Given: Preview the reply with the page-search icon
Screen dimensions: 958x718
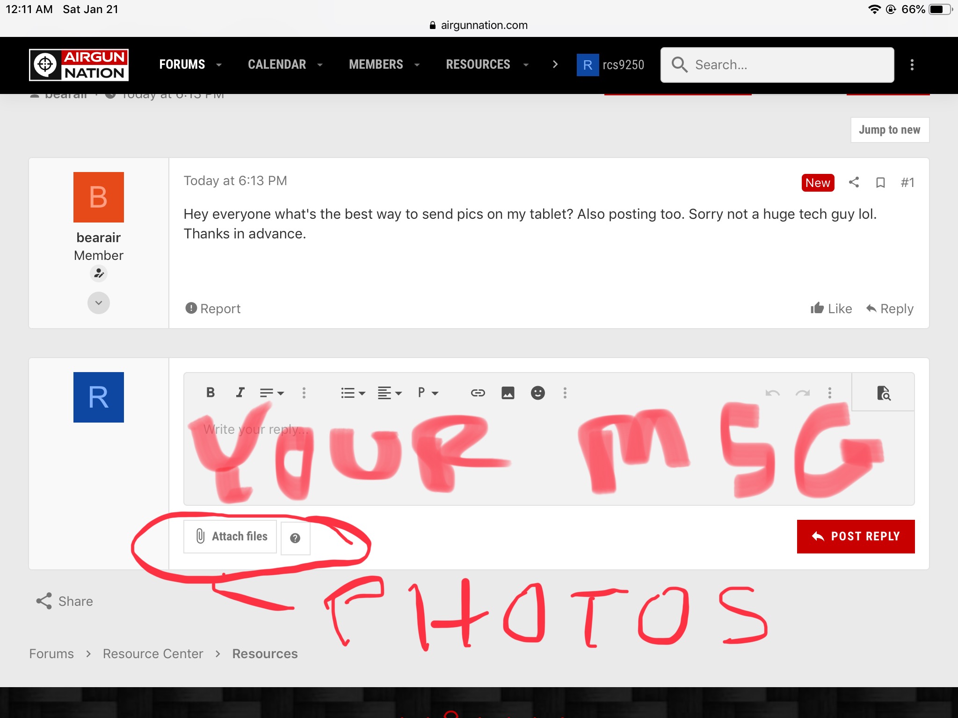Looking at the screenshot, I should [883, 393].
